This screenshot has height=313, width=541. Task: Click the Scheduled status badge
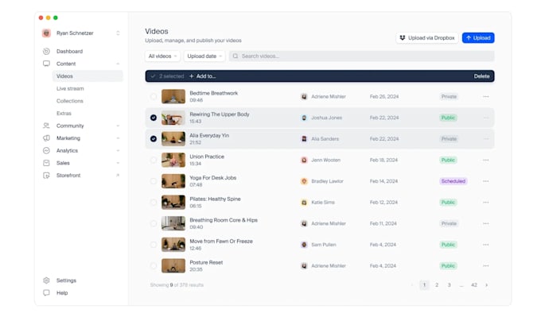453,181
